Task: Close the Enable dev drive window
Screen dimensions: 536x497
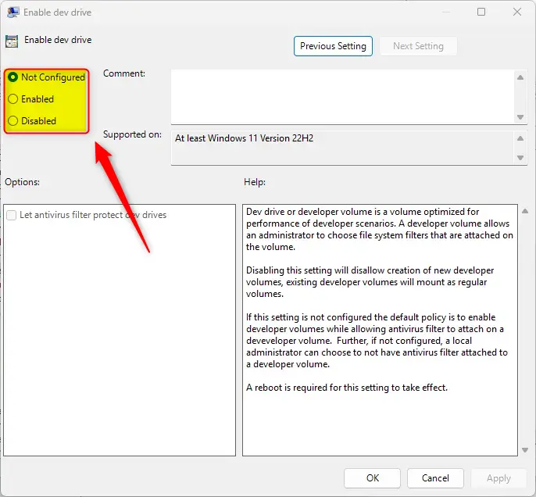Action: tap(517, 12)
